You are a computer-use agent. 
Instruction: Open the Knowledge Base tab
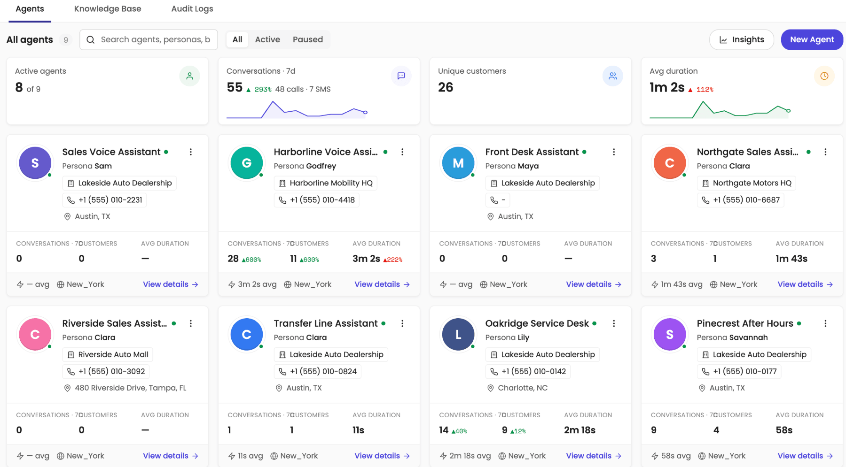click(108, 9)
